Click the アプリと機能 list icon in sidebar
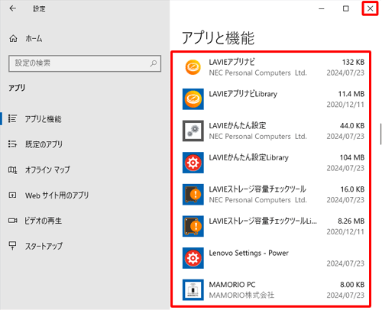Image resolution: width=382 pixels, height=310 pixels. [x=12, y=118]
